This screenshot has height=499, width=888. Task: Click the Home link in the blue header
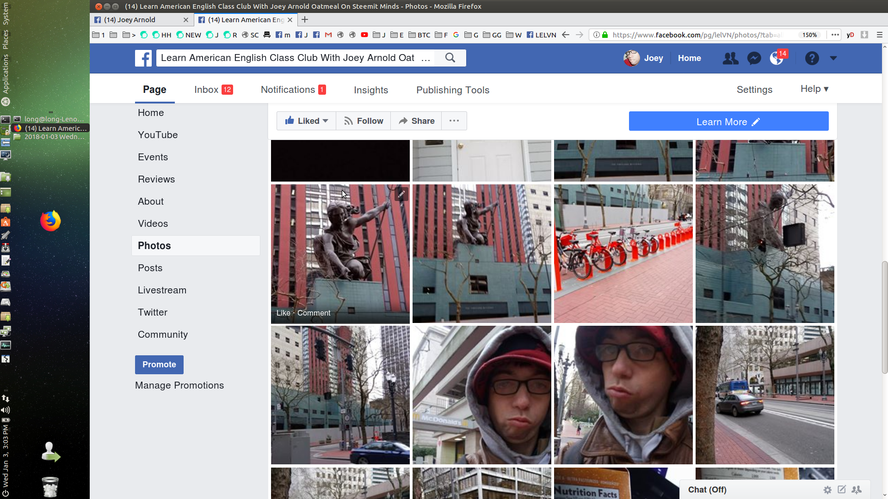689,58
